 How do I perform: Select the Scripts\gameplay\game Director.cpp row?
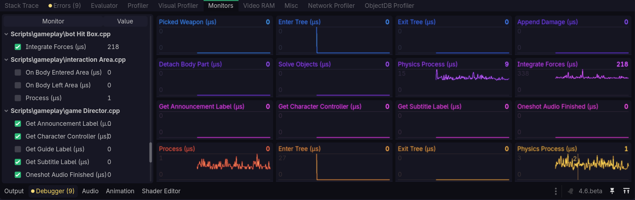point(76,111)
